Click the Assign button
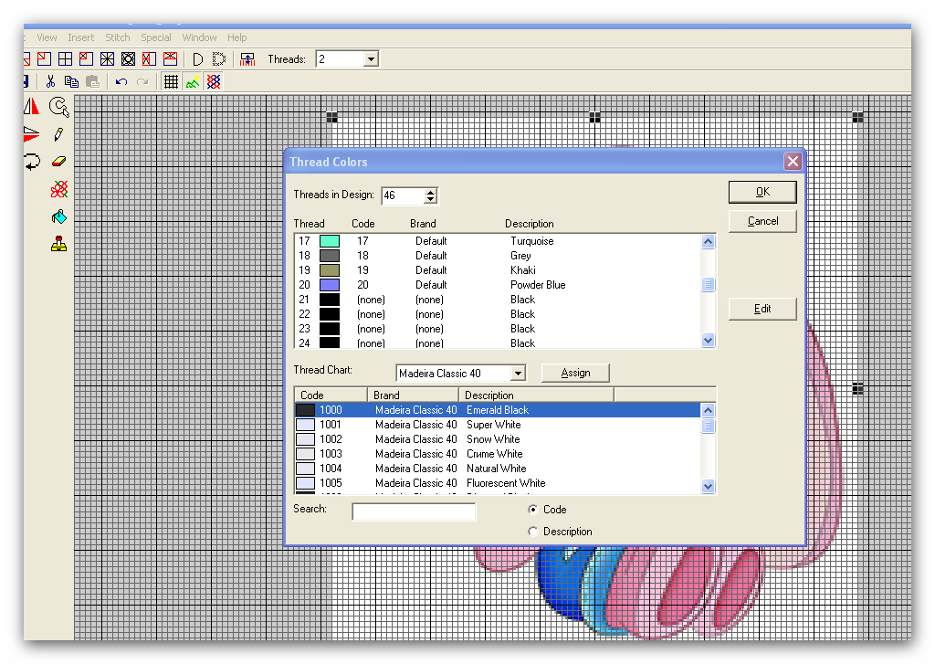The image size is (935, 664). [575, 373]
